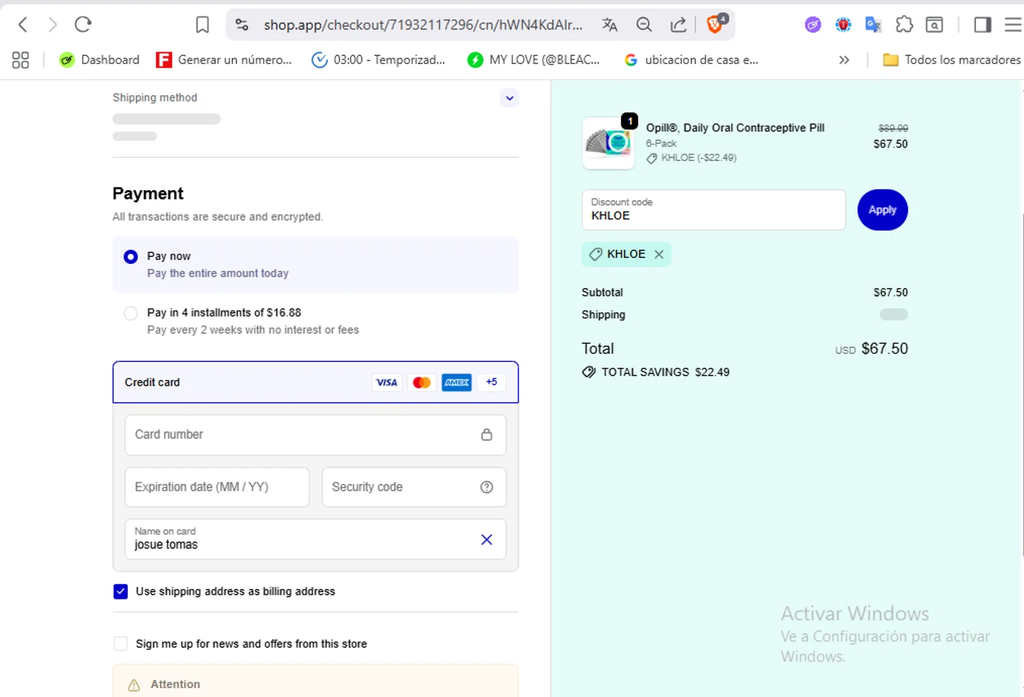The image size is (1024, 697).
Task: Open the Google Translate extension icon
Action: coord(873,25)
